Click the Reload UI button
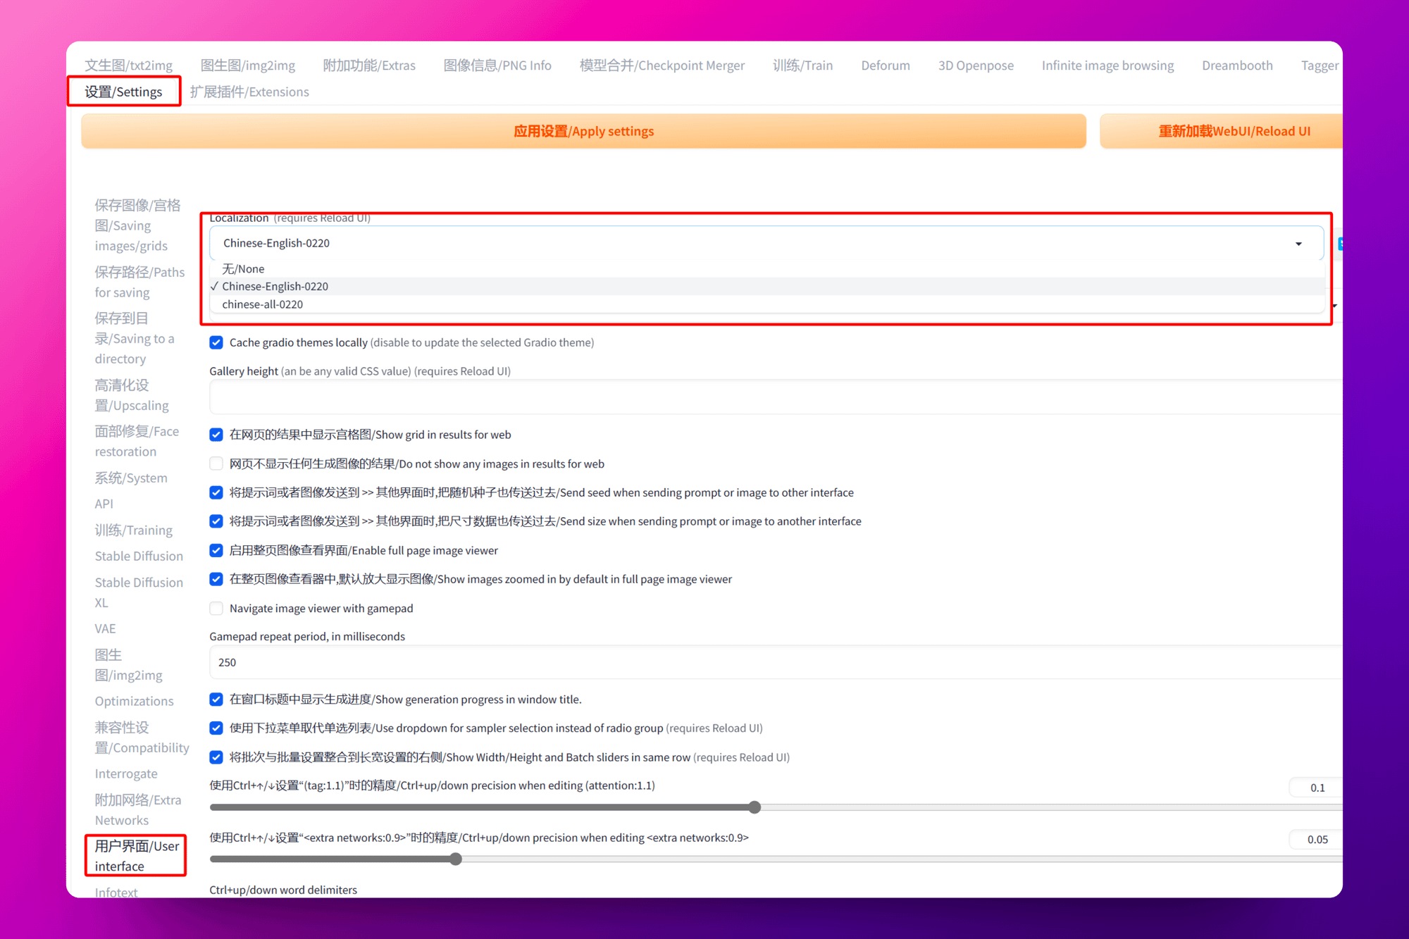Viewport: 1409px width, 939px height. [x=1233, y=131]
